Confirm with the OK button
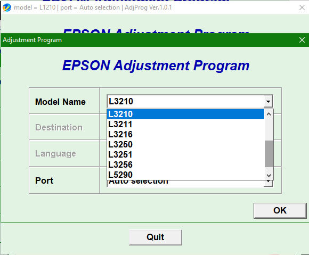Screen dimensions: 309x255 [x=280, y=210]
